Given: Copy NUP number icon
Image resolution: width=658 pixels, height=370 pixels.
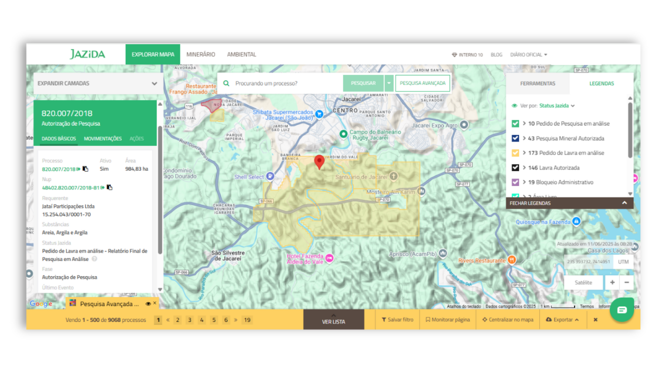Looking at the screenshot, I should tap(110, 187).
